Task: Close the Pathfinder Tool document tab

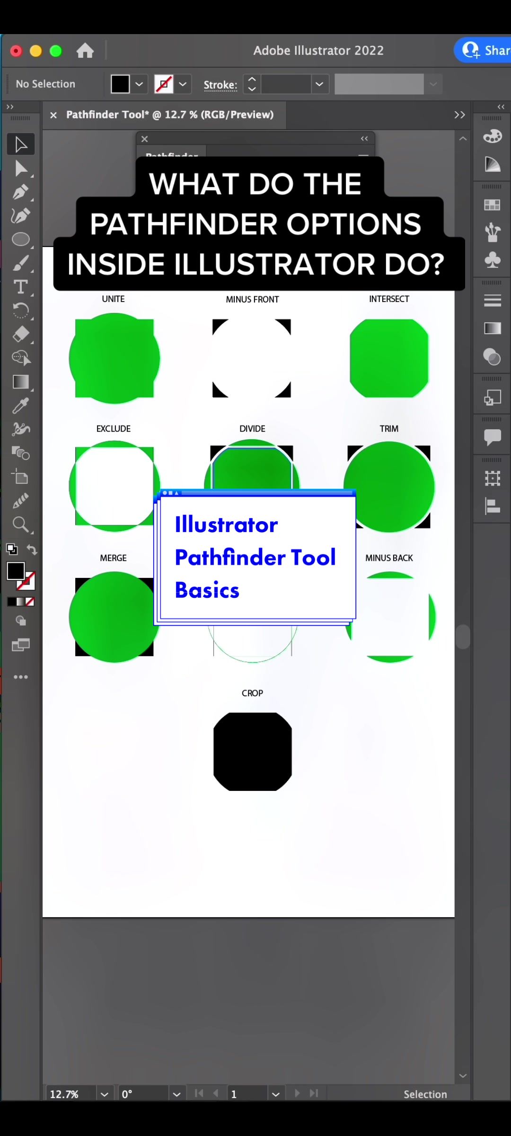Action: (x=53, y=115)
